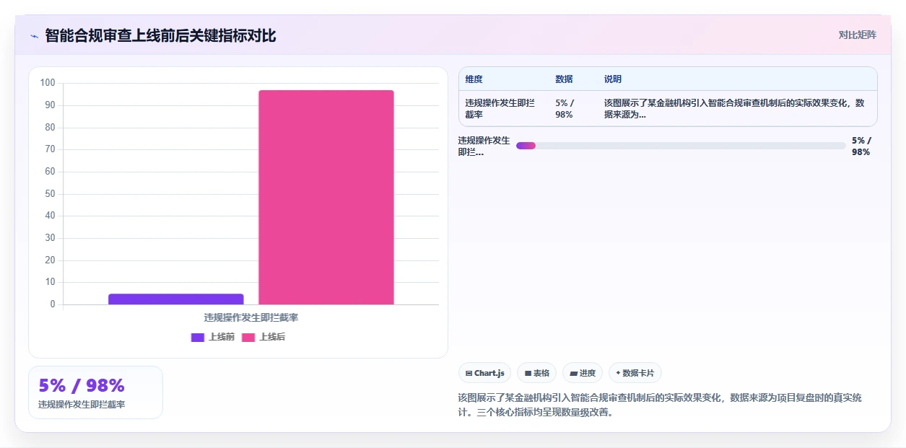Click the progress label 违规操作发生即拦...
Screen dimensions: 906x448
484,146
